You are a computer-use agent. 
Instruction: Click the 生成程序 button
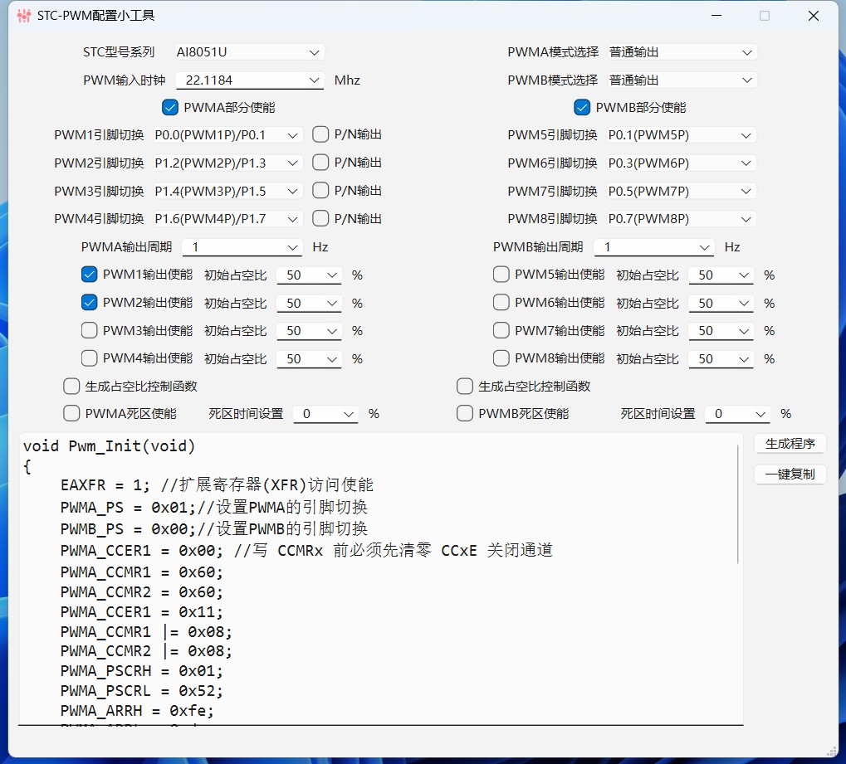(790, 444)
